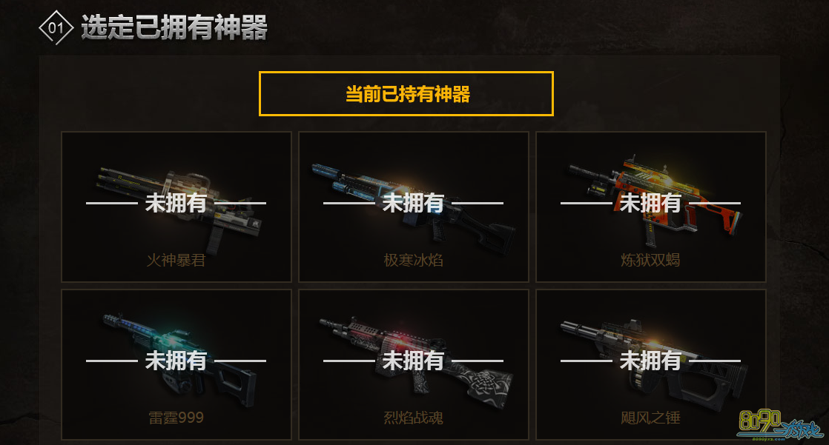
Task: Click the 雷霆999 name label
Action: 176,418
